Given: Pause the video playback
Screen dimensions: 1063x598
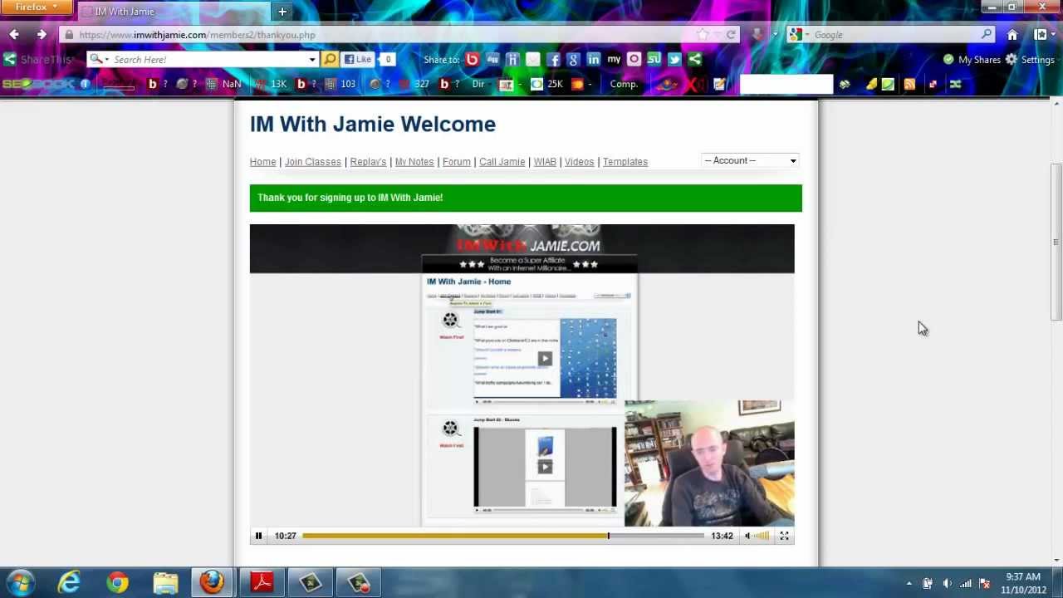Looking at the screenshot, I should click(x=258, y=537).
